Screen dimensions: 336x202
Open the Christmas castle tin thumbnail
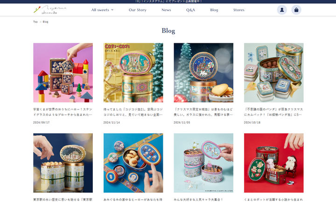click(x=203, y=73)
